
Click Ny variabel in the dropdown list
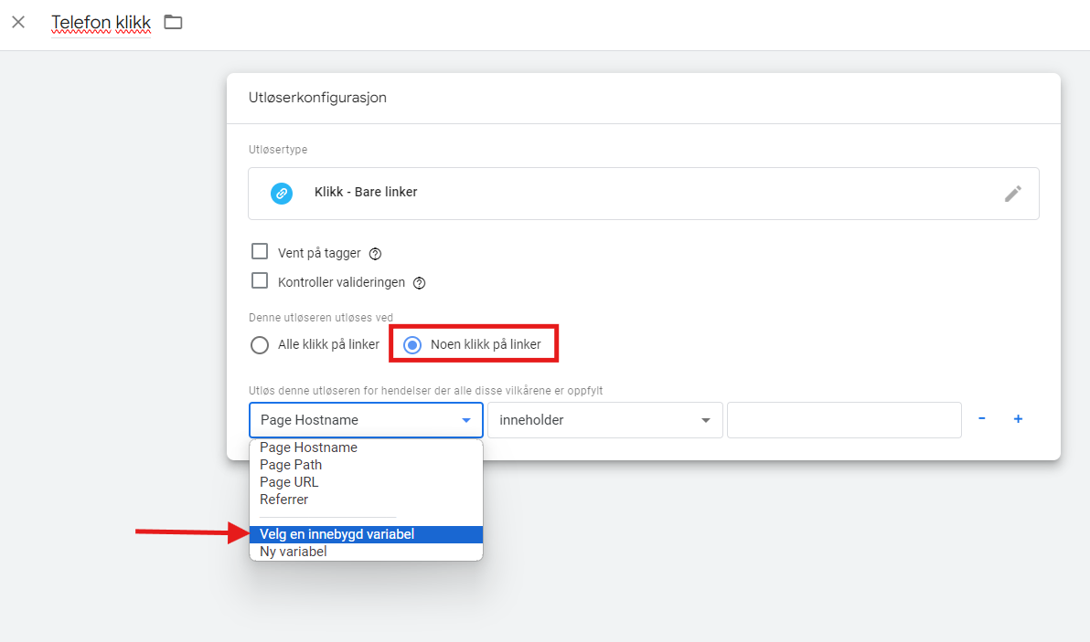(293, 552)
